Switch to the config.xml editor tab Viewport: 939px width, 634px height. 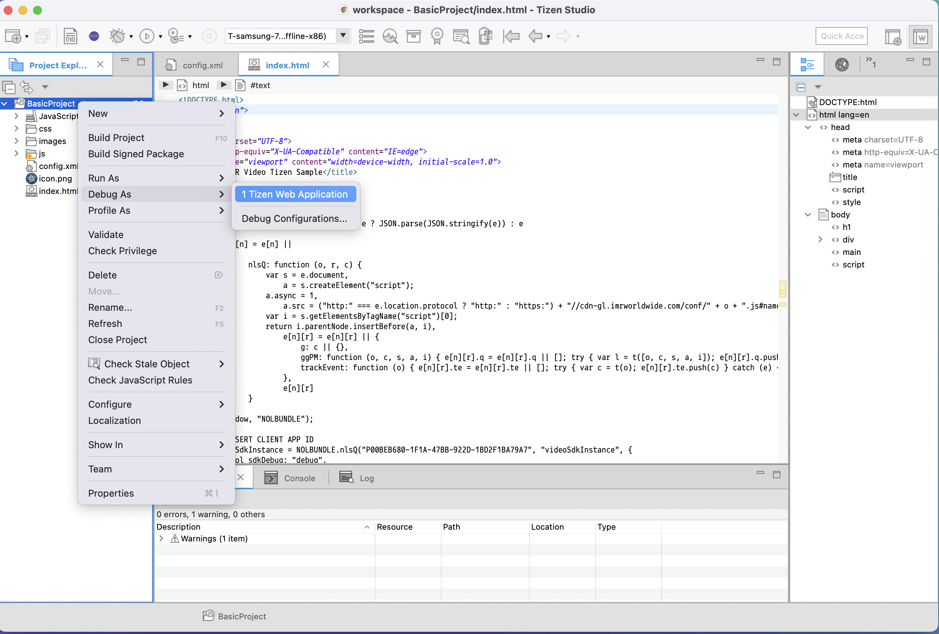click(195, 65)
